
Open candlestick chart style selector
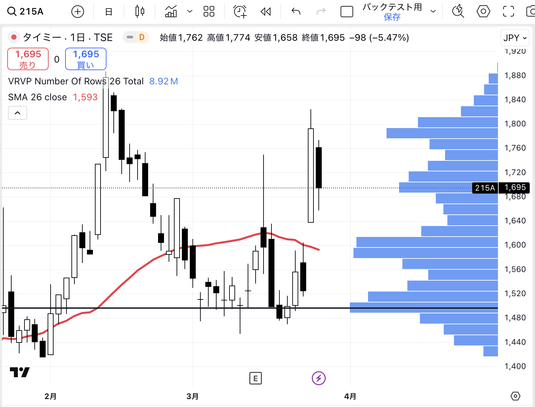click(x=140, y=12)
